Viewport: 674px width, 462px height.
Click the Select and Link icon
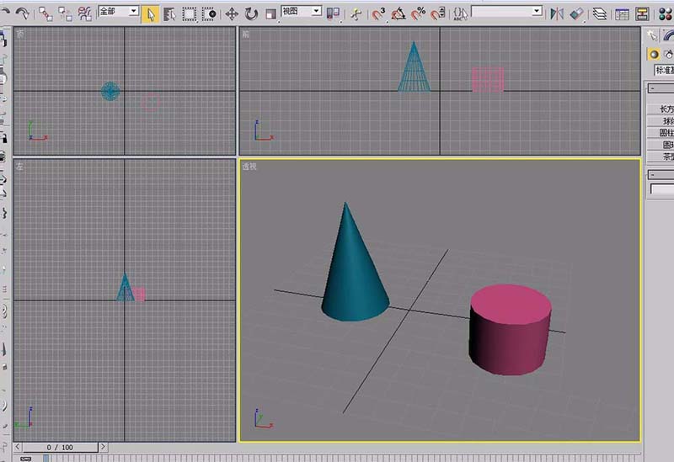[x=45, y=13]
